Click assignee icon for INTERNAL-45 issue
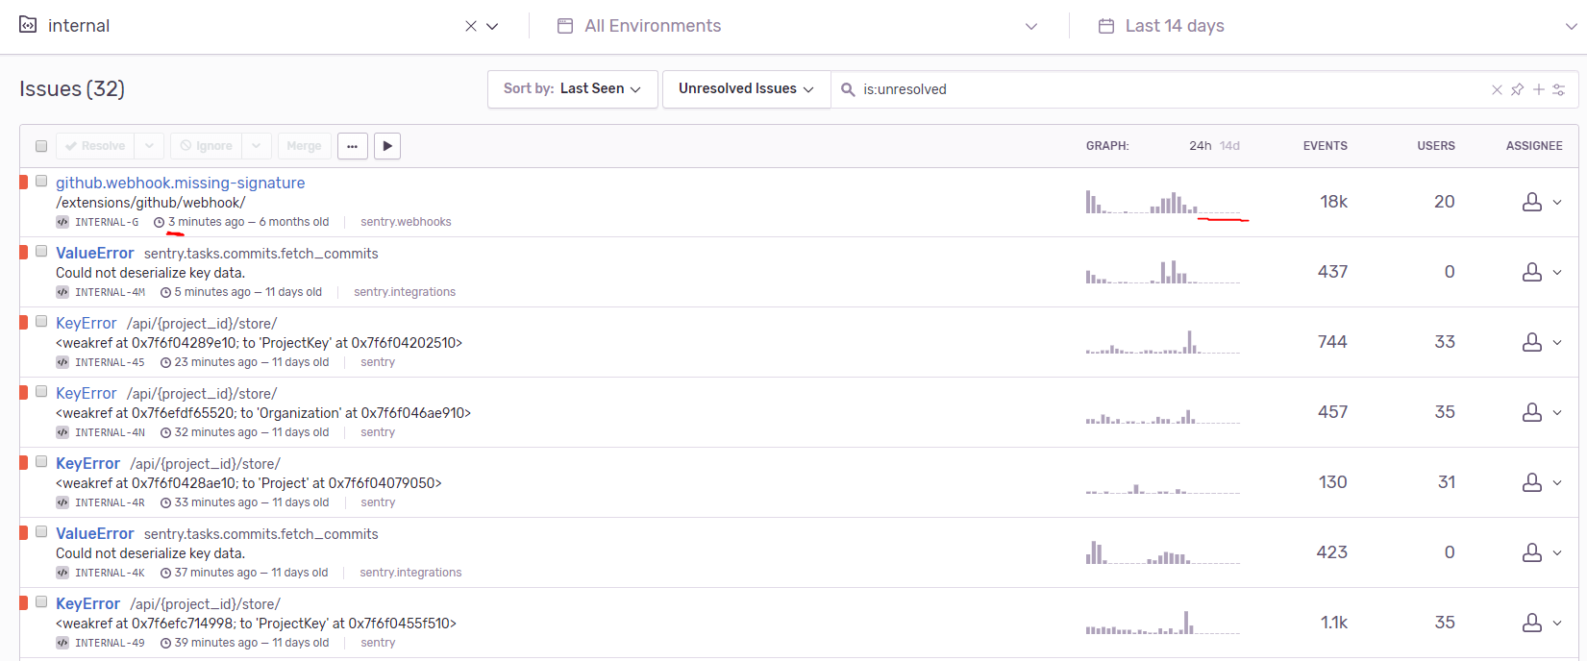1587x661 pixels. click(1532, 342)
